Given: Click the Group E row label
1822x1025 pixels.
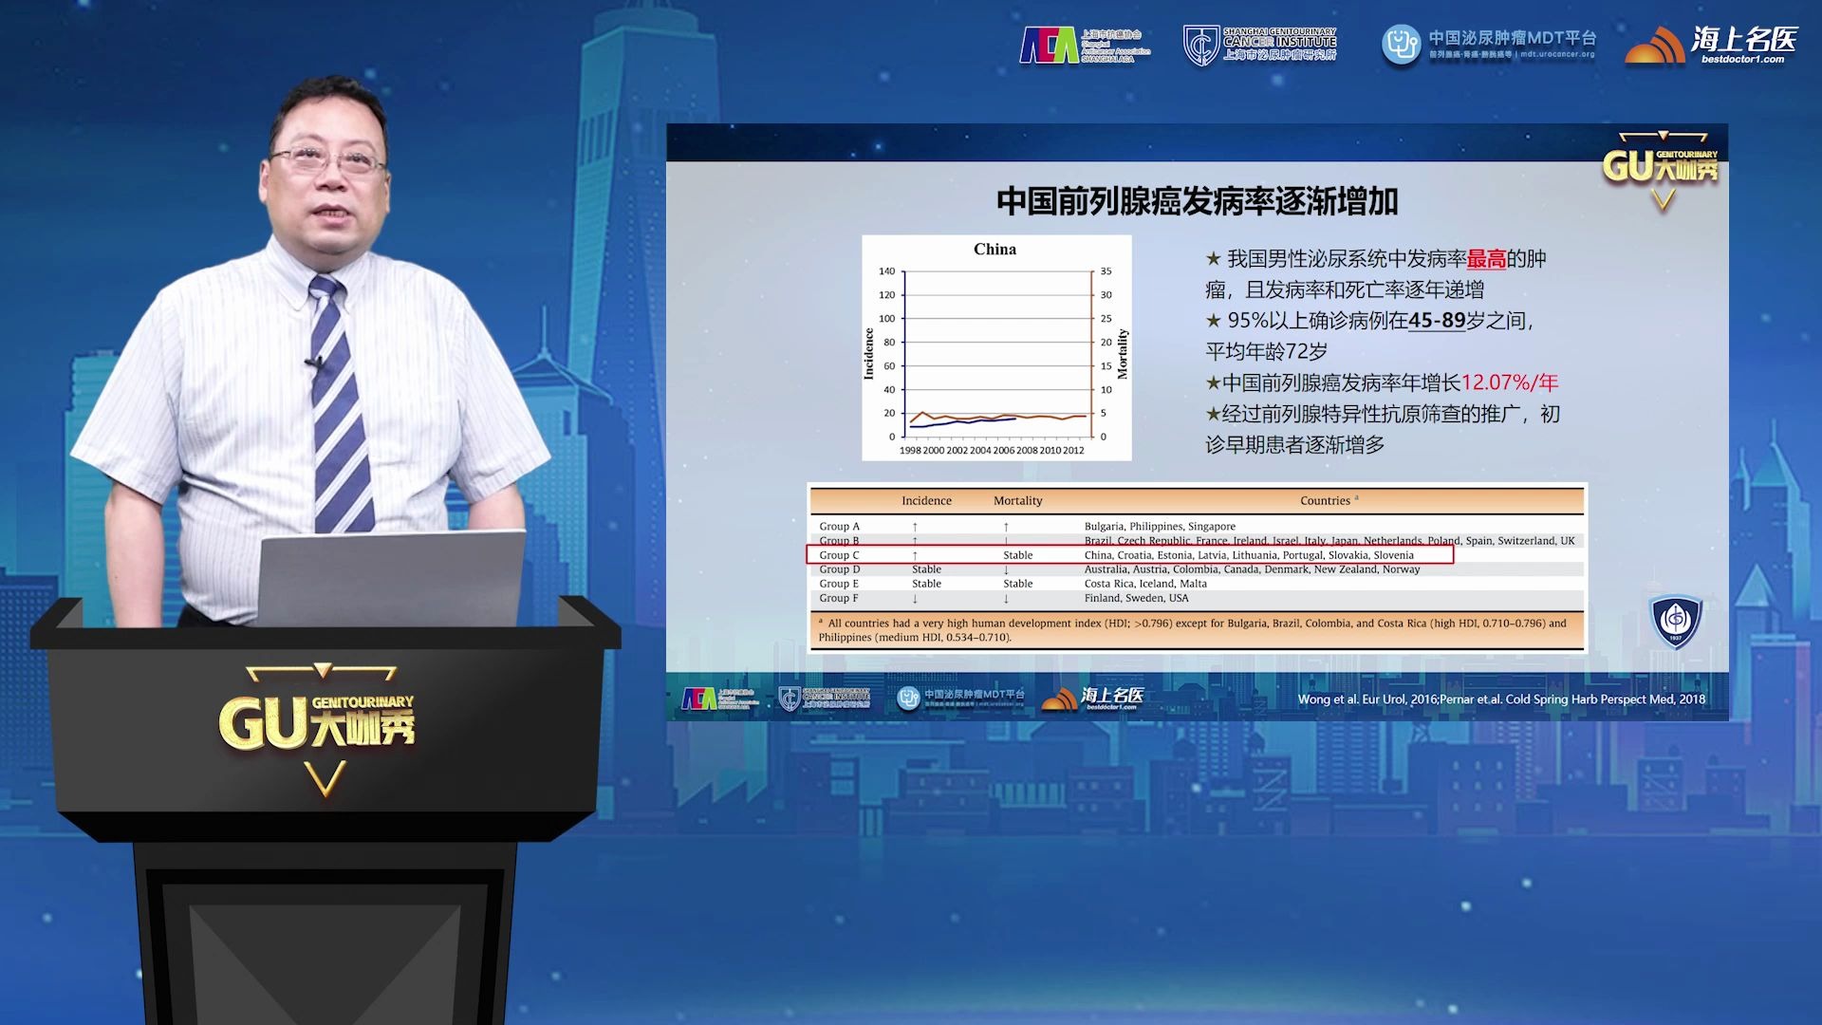Looking at the screenshot, I should click(x=839, y=584).
